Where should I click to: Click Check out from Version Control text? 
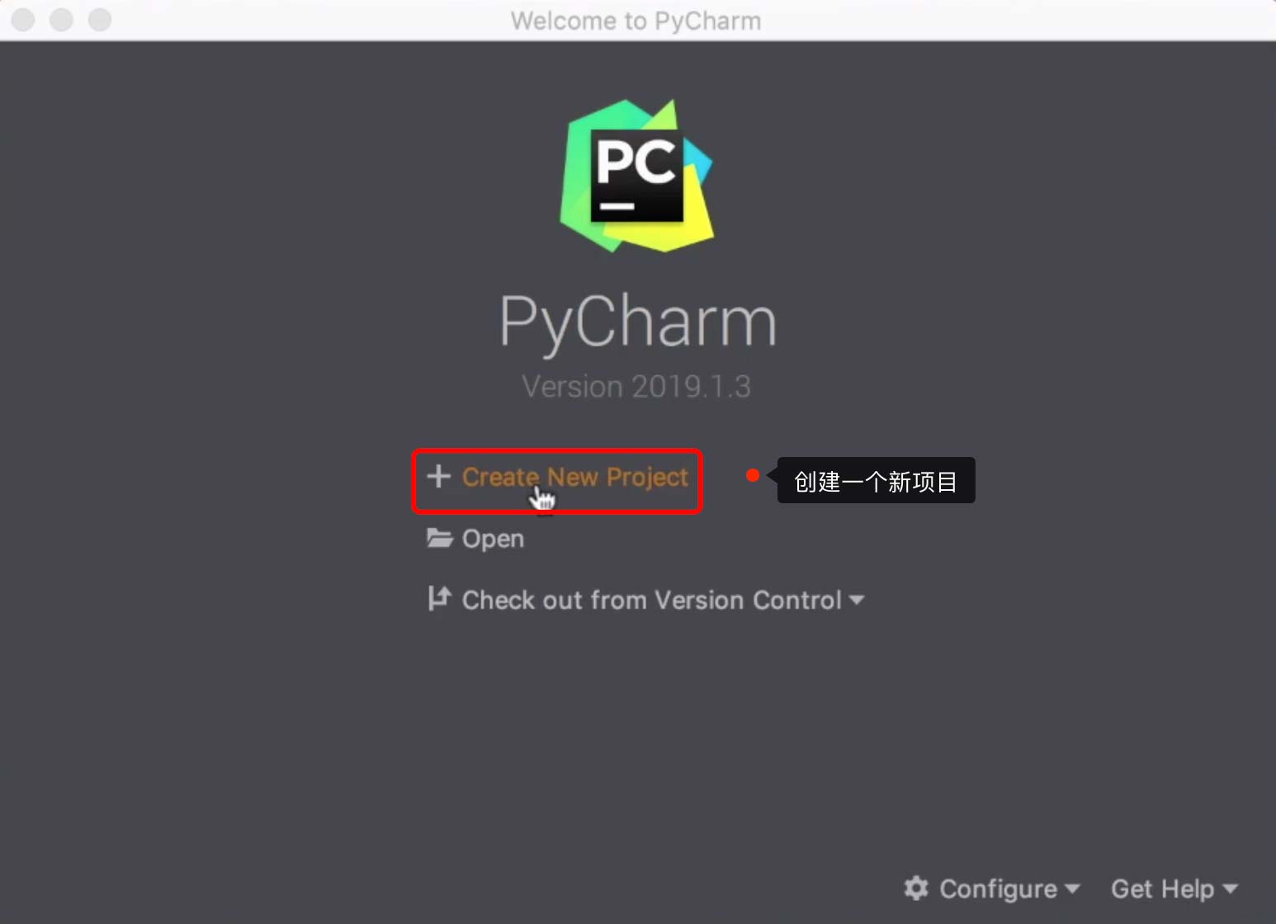point(651,600)
